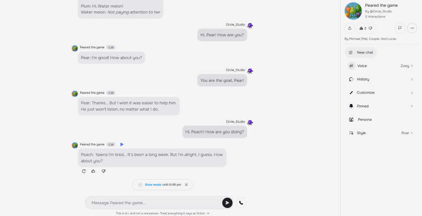Thumbs down the last Peach message
The width and height of the screenshot is (422, 216).
(x=103, y=171)
